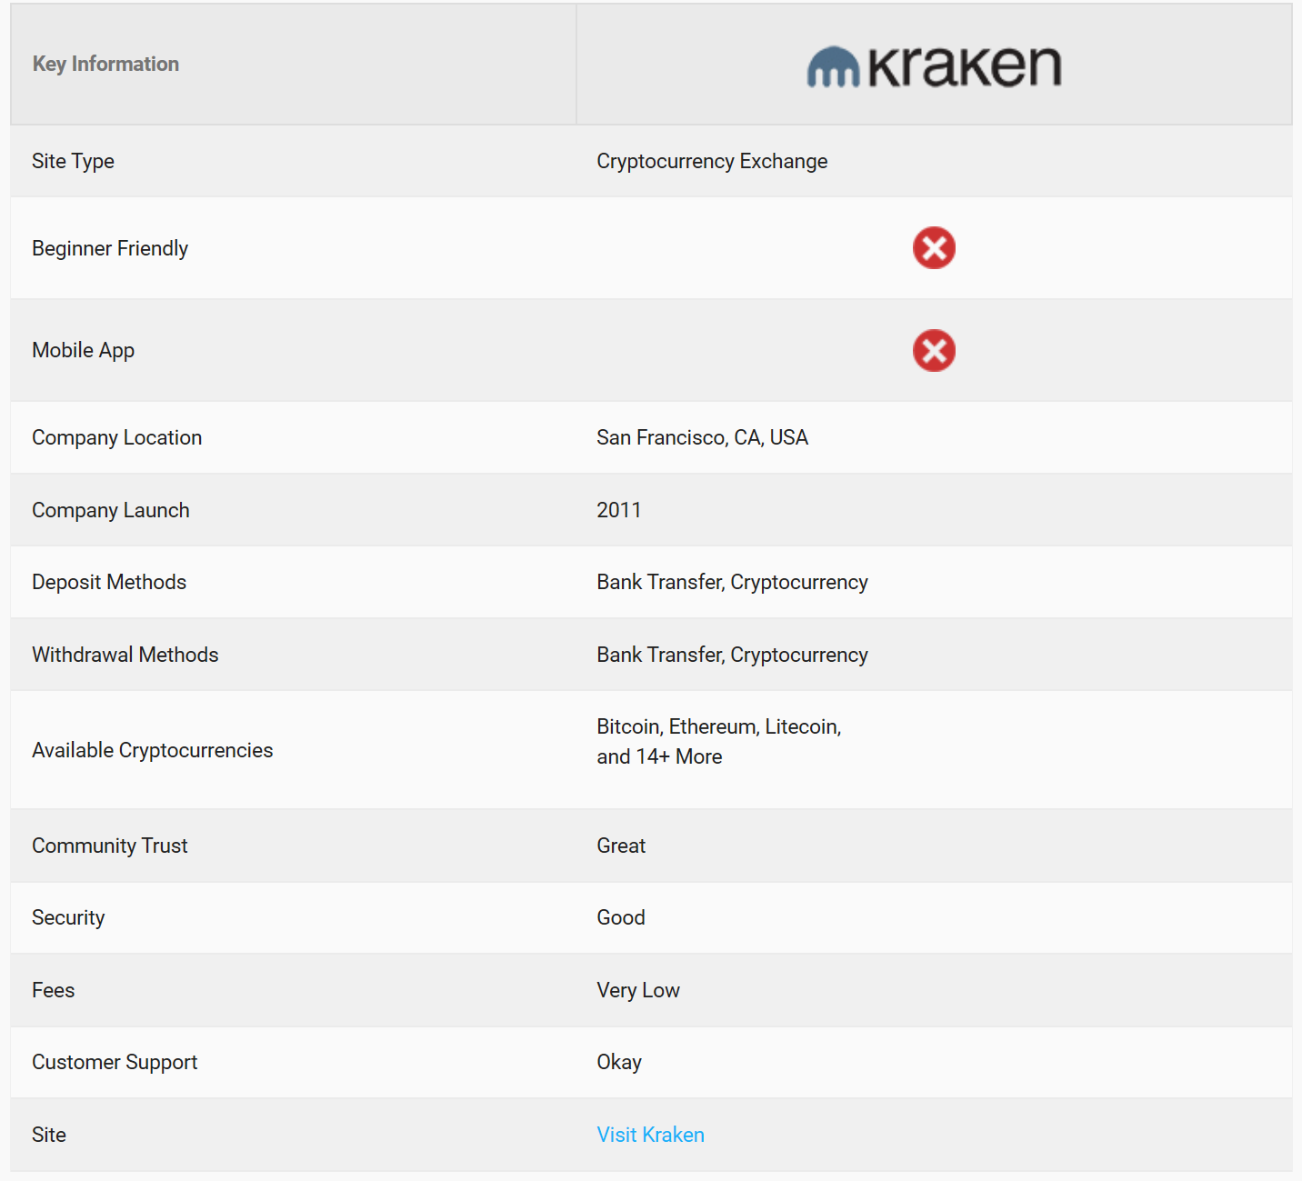The image size is (1302, 1181).
Task: Click the Kraken logo in the header
Action: (x=934, y=66)
